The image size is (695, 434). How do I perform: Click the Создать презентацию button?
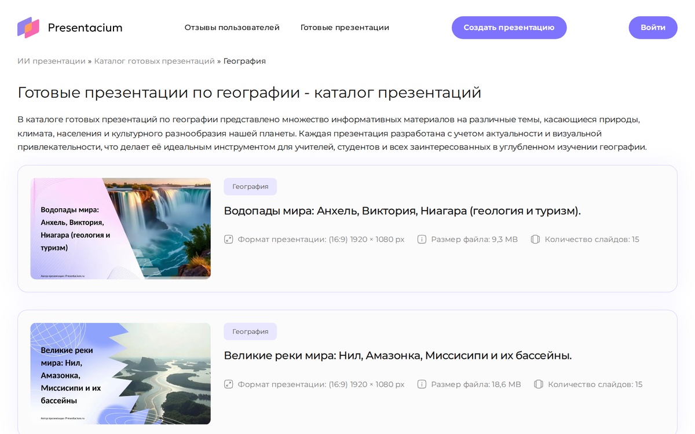[x=509, y=28]
